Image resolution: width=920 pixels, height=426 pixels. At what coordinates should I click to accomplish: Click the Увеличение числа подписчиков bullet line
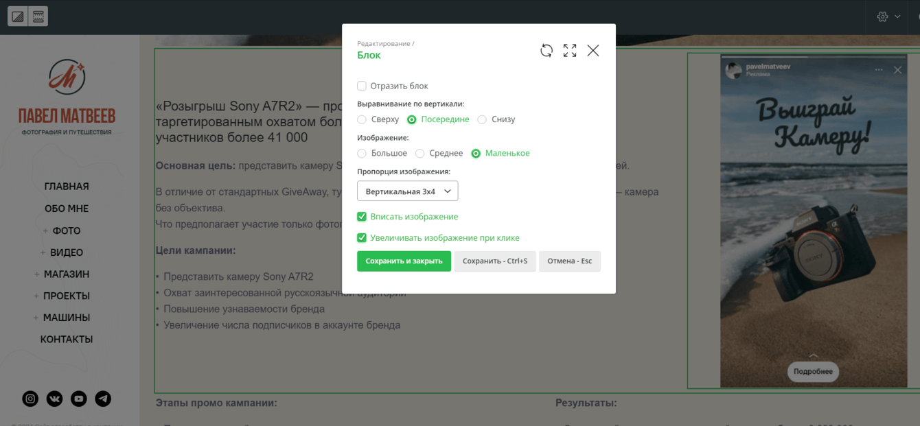(x=281, y=326)
